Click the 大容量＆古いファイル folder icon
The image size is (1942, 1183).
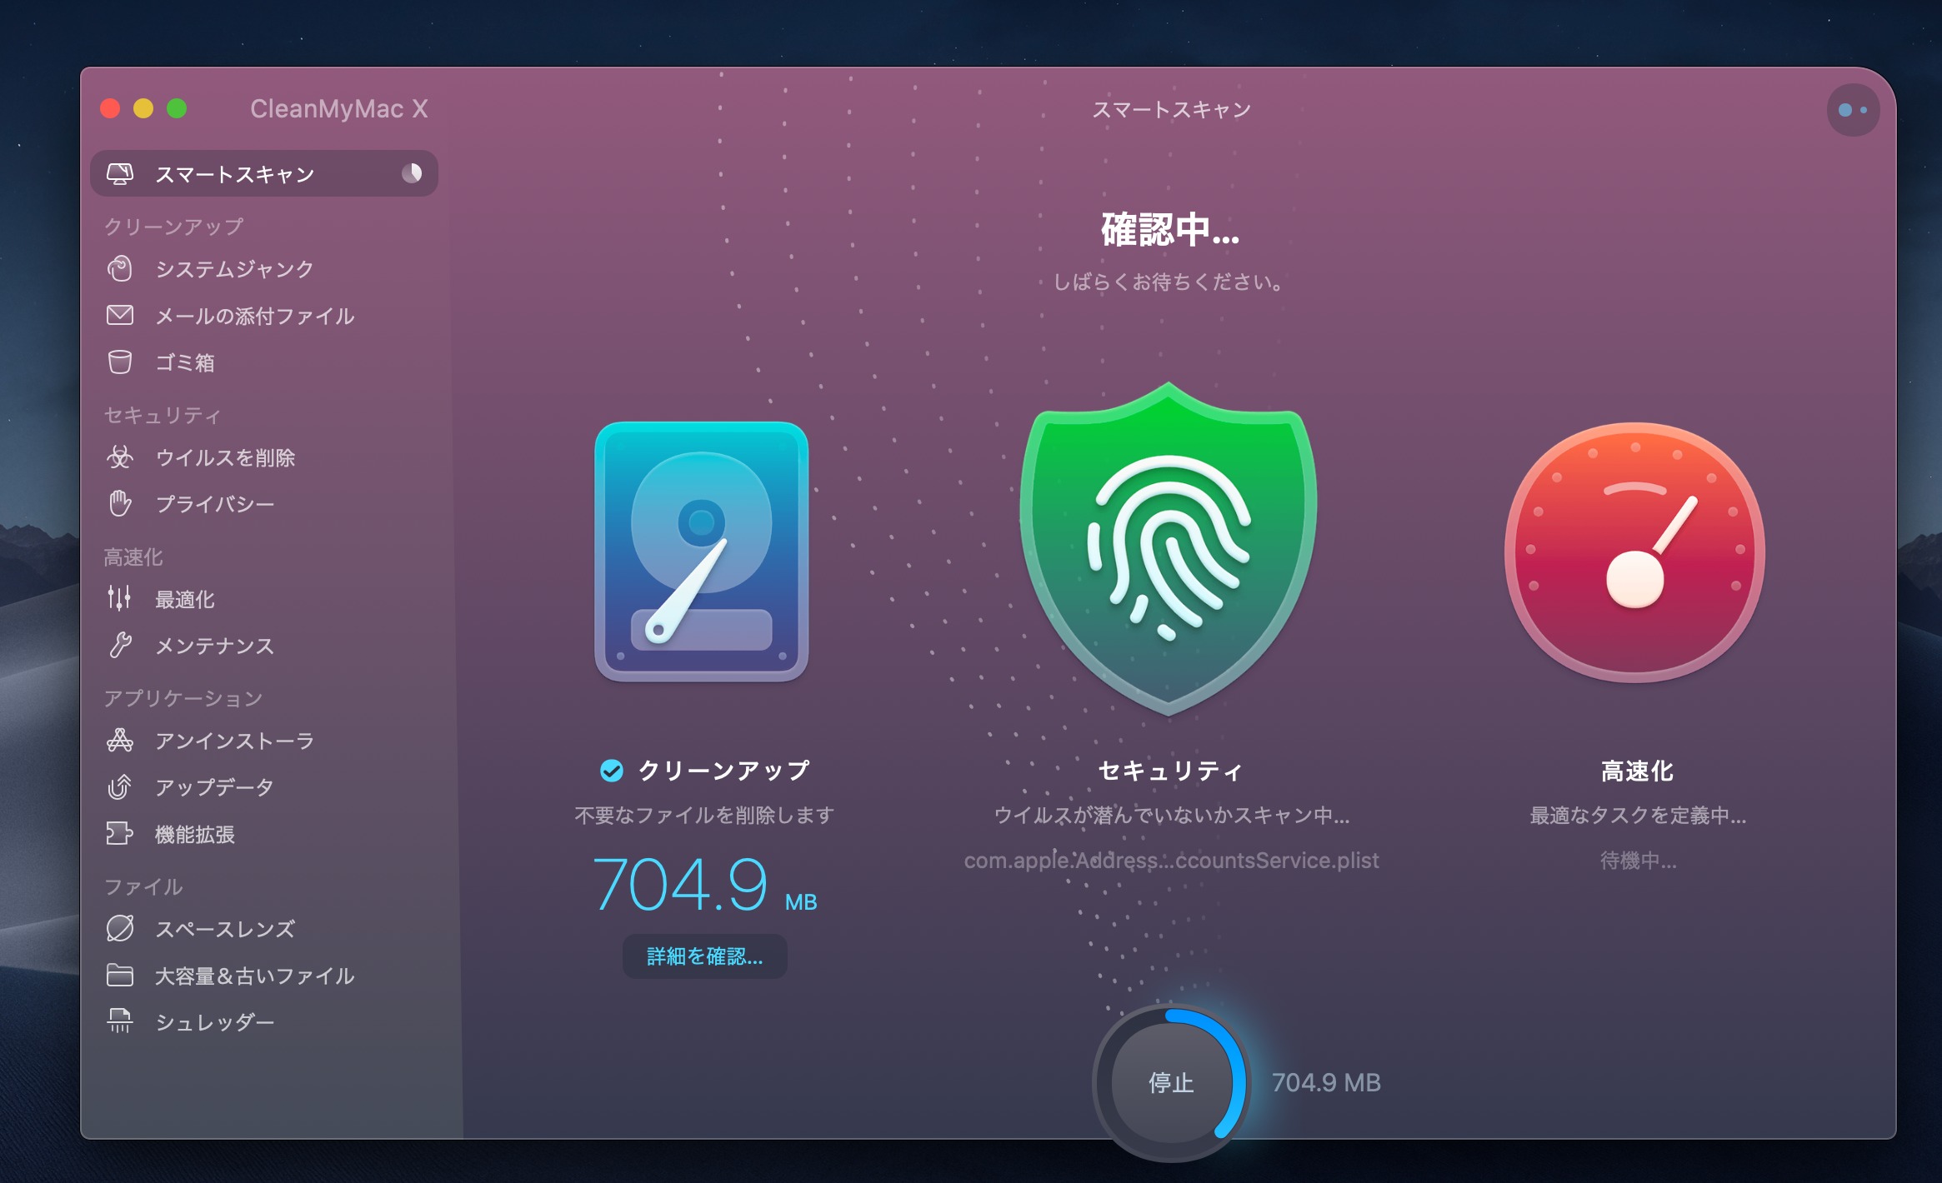[120, 975]
